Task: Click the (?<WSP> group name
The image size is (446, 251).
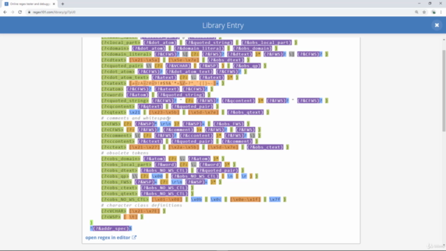Action: [111, 217]
